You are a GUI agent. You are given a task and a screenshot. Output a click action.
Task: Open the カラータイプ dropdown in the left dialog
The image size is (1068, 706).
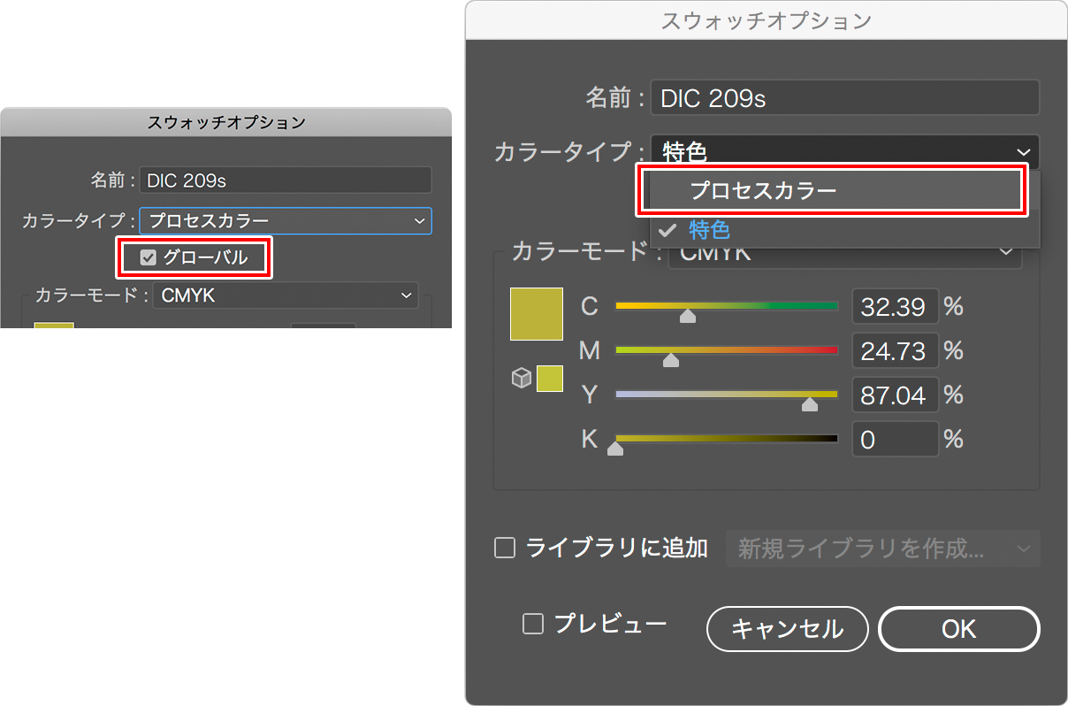(x=286, y=221)
